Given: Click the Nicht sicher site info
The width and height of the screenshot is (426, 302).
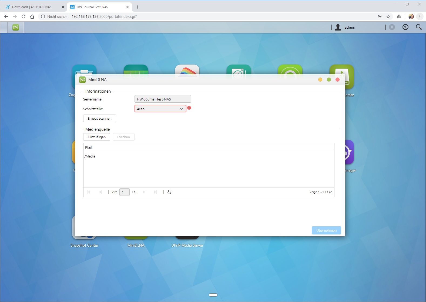Looking at the screenshot, I should coord(54,16).
